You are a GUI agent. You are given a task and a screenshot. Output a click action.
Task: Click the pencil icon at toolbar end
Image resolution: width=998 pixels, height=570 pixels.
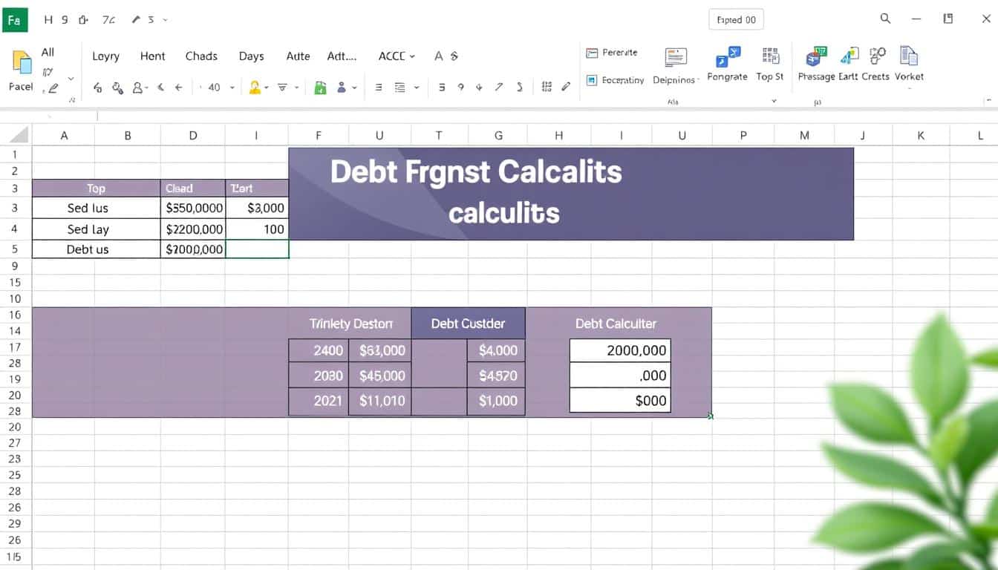[566, 87]
